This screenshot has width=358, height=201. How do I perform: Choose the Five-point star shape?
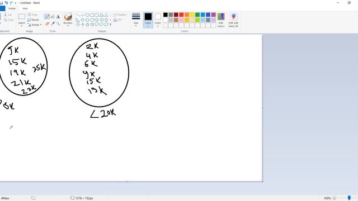87,24
